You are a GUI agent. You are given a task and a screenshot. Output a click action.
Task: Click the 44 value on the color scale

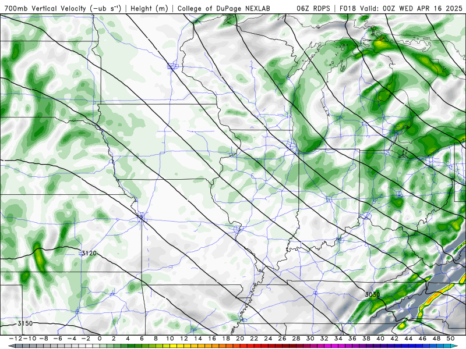coord(408,339)
